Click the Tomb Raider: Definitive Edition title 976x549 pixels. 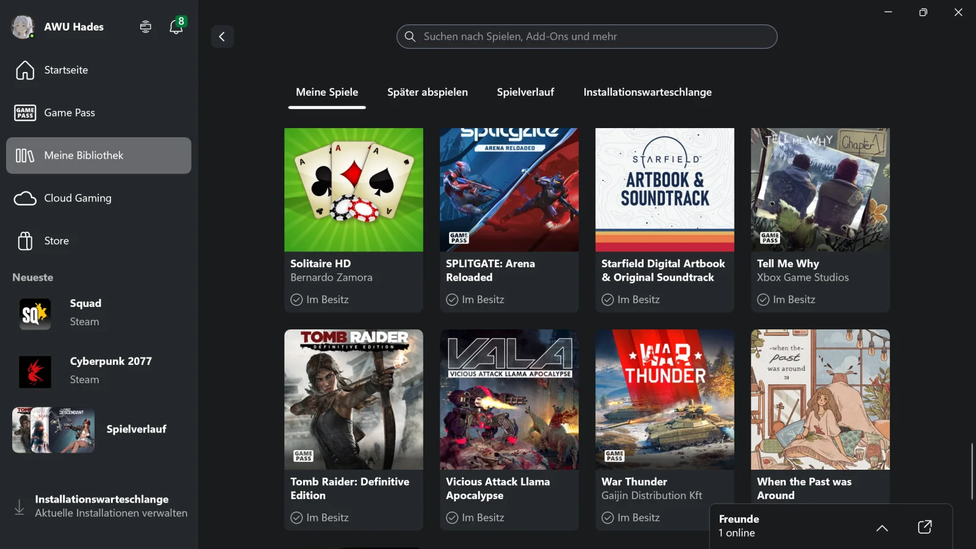pos(350,489)
